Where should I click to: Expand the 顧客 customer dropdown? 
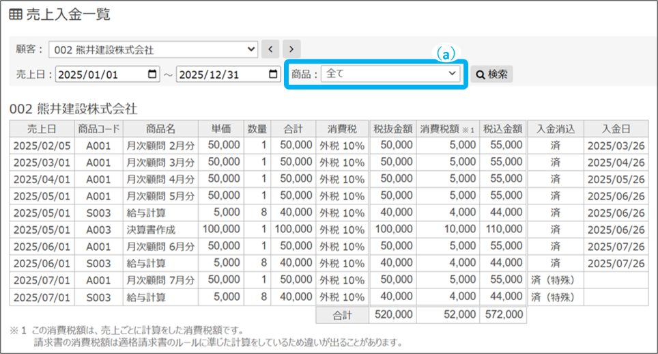(x=153, y=50)
